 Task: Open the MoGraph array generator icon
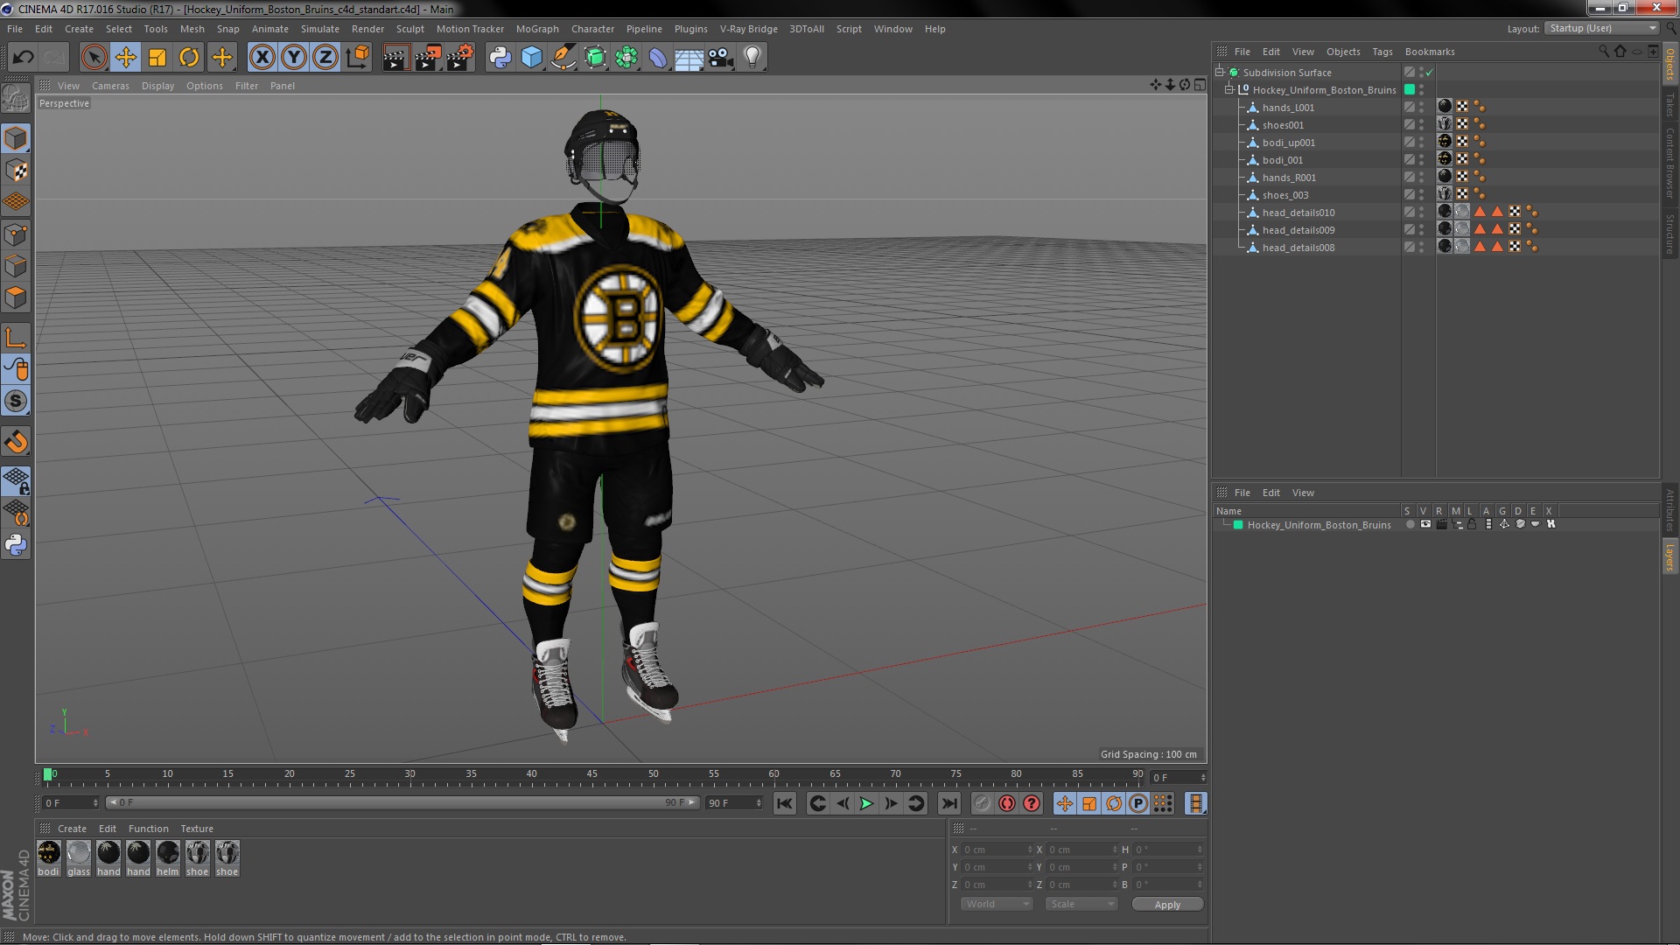coord(626,58)
